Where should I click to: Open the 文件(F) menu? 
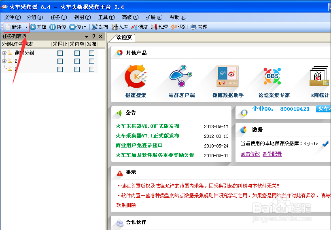(13, 17)
